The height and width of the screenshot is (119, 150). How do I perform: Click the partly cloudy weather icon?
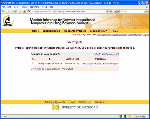(137, 116)
